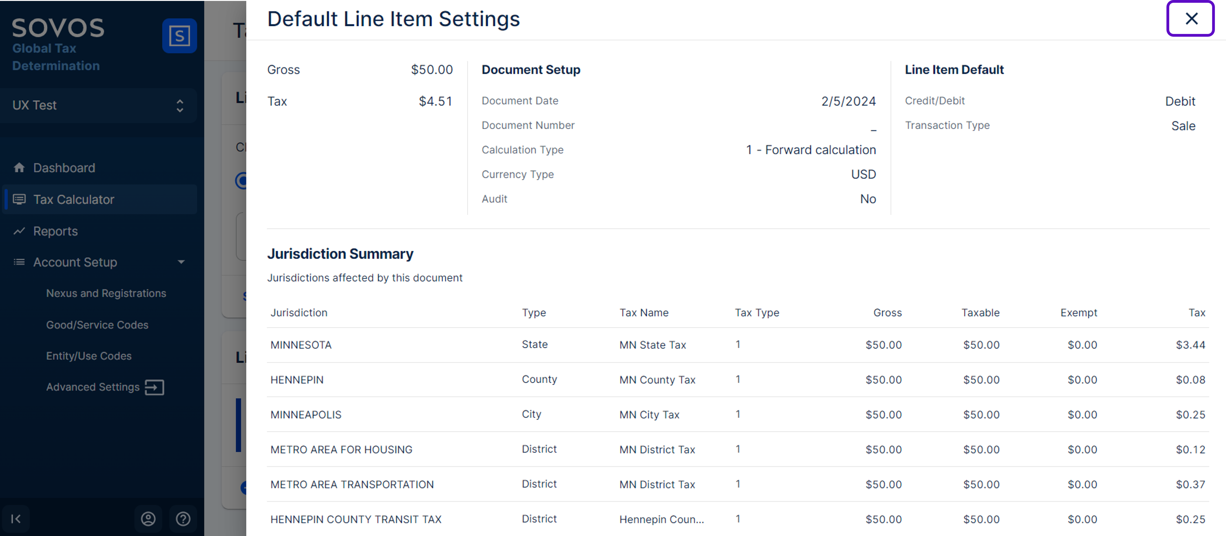
Task: Click the Dashboard home icon
Action: (19, 168)
